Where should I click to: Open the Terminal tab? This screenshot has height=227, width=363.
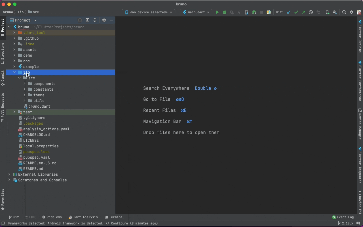(114, 217)
